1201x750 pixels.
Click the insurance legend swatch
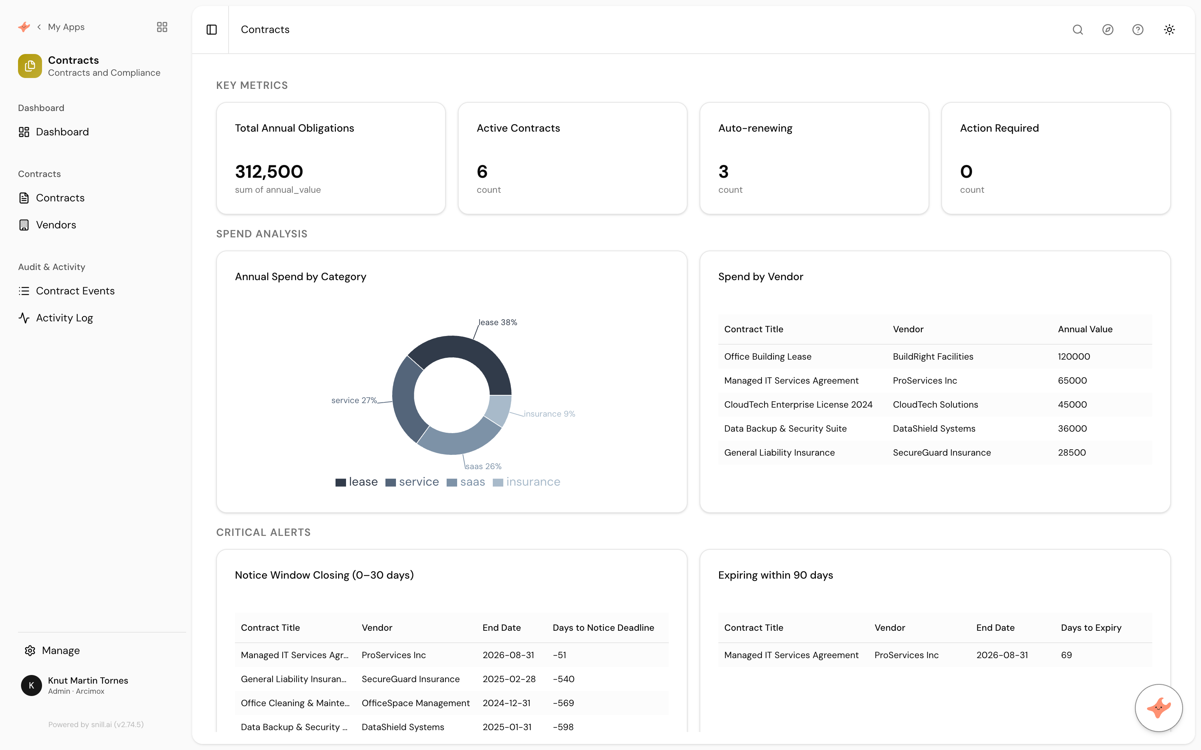point(498,483)
